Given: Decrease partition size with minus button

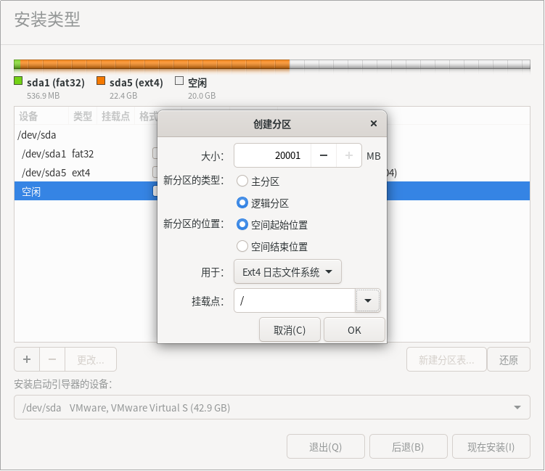Looking at the screenshot, I should (323, 155).
